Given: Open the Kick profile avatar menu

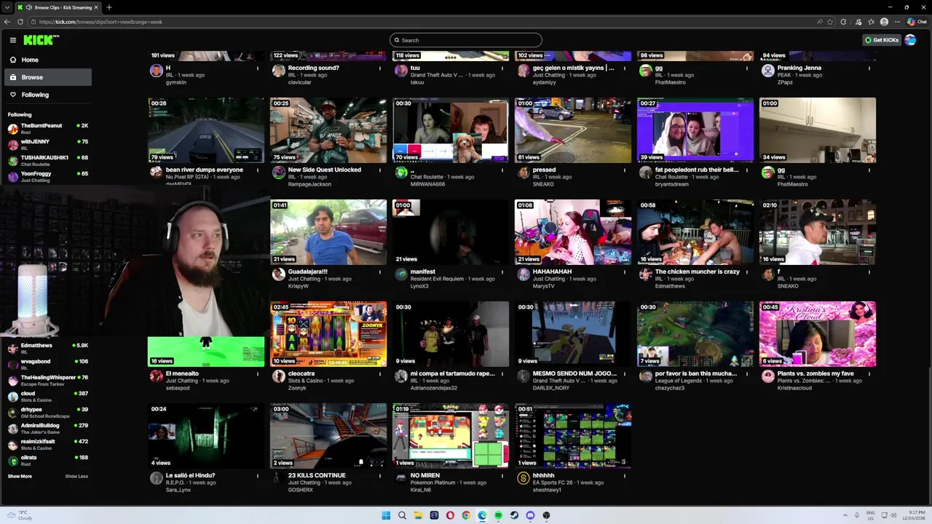Looking at the screenshot, I should pyautogui.click(x=910, y=40).
